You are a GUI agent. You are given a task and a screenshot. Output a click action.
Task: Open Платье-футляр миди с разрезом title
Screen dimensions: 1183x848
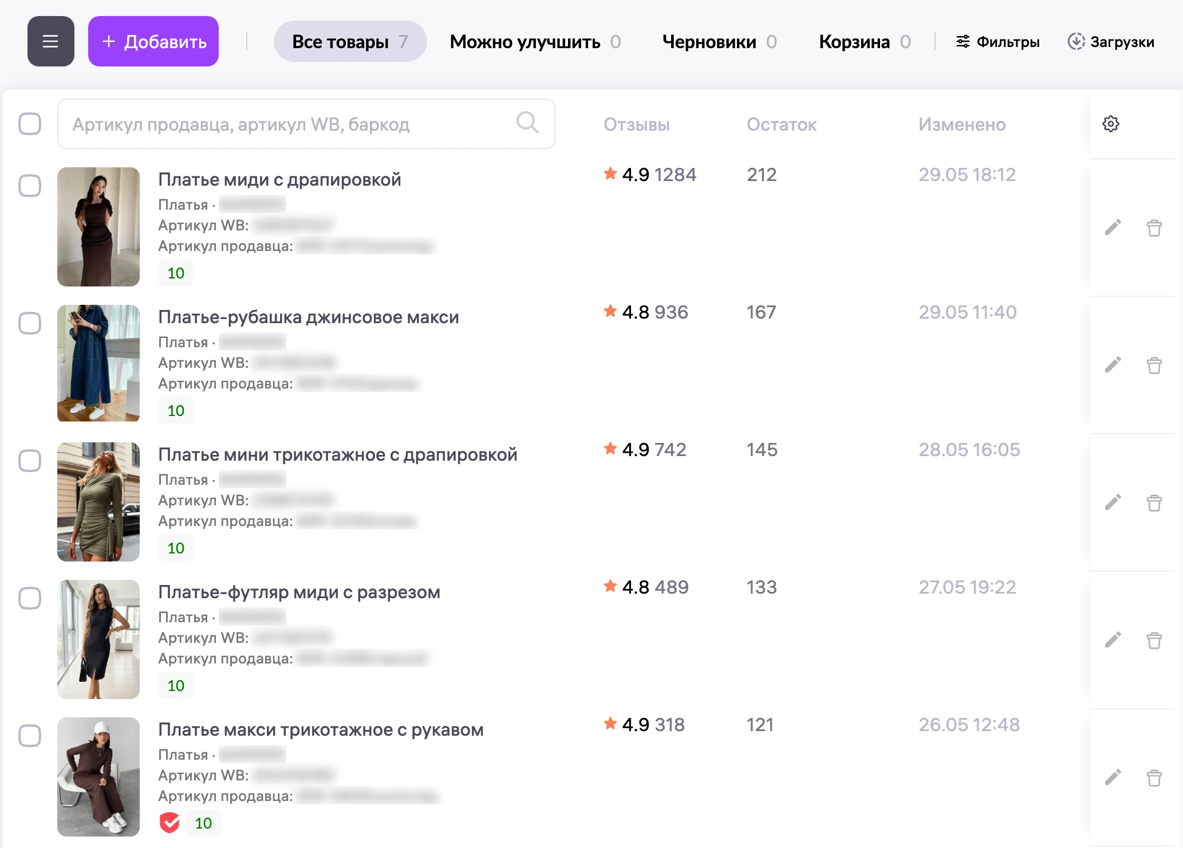299,592
